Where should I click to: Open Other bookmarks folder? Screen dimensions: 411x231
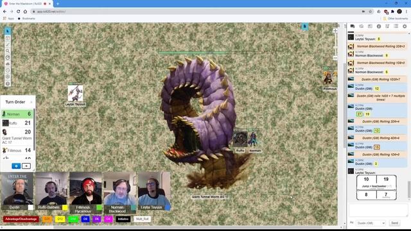click(x=396, y=19)
